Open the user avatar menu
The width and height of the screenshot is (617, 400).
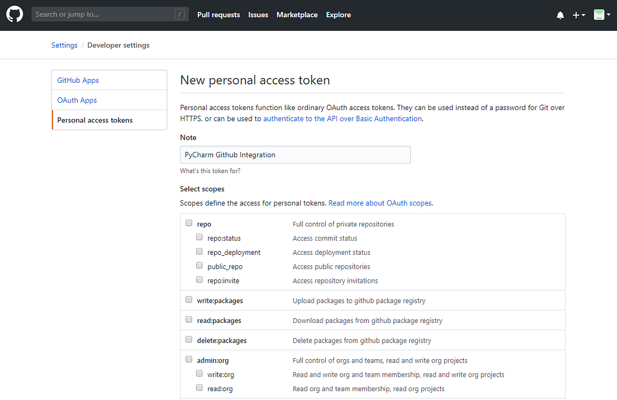coord(601,15)
